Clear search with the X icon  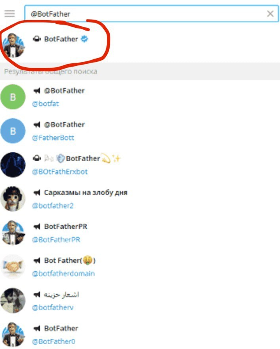tap(270, 14)
